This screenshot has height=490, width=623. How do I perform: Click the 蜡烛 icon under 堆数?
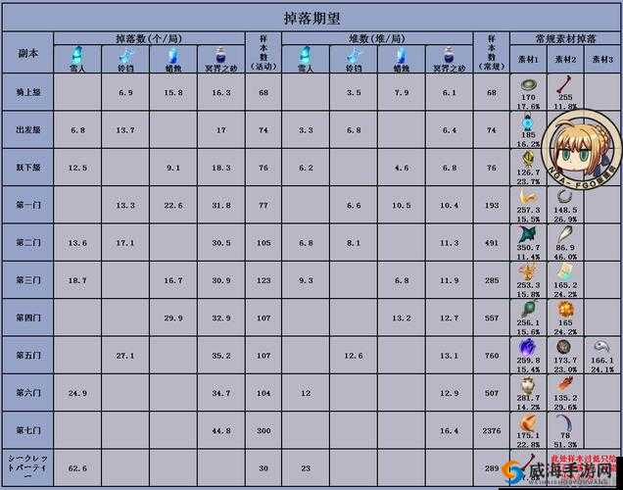point(402,56)
